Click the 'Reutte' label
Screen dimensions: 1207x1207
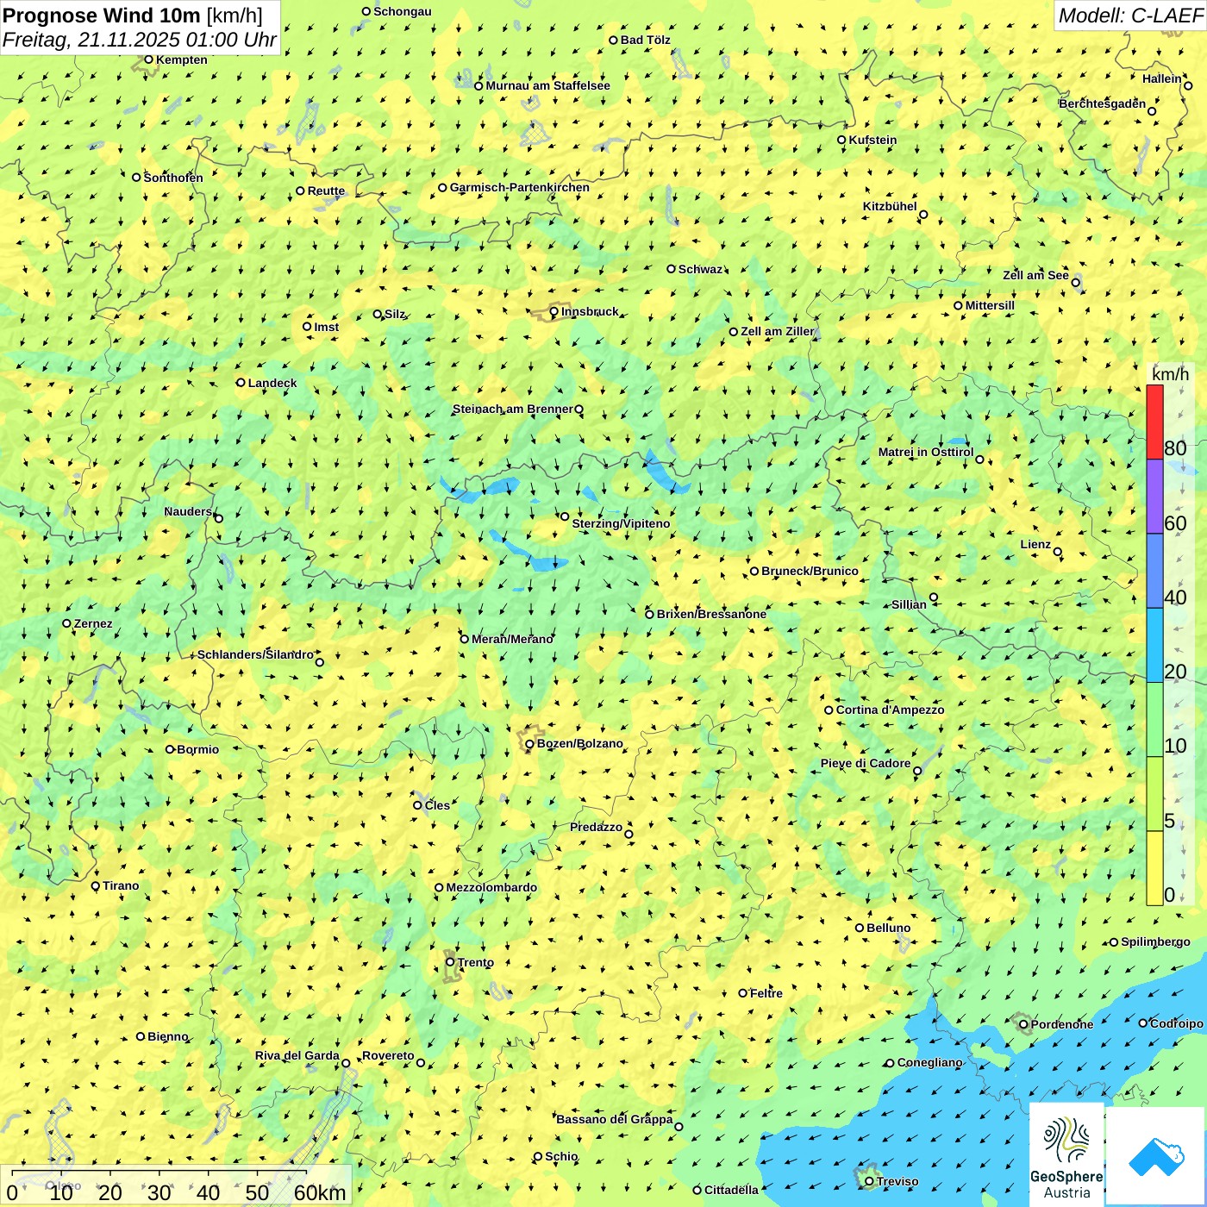[326, 191]
